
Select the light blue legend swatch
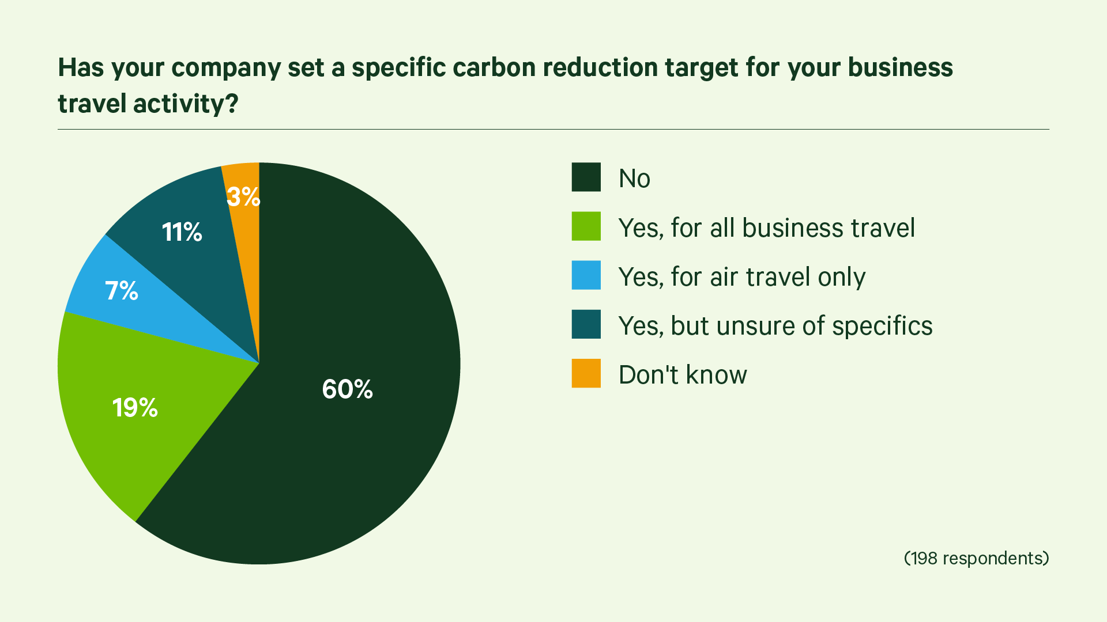586,275
